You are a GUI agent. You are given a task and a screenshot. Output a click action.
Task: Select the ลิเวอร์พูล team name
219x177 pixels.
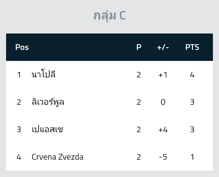click(48, 102)
